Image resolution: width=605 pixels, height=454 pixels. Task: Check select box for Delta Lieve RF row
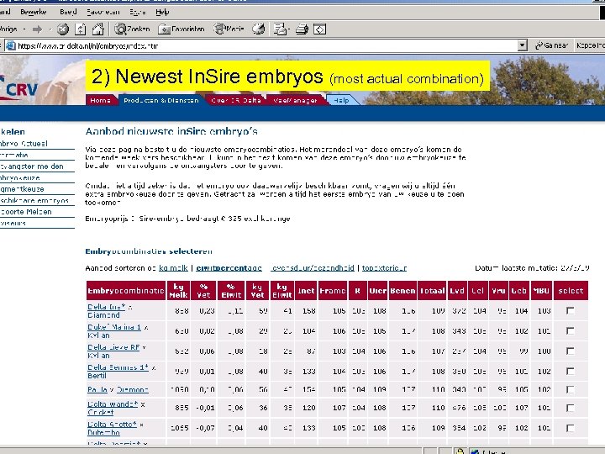571,351
